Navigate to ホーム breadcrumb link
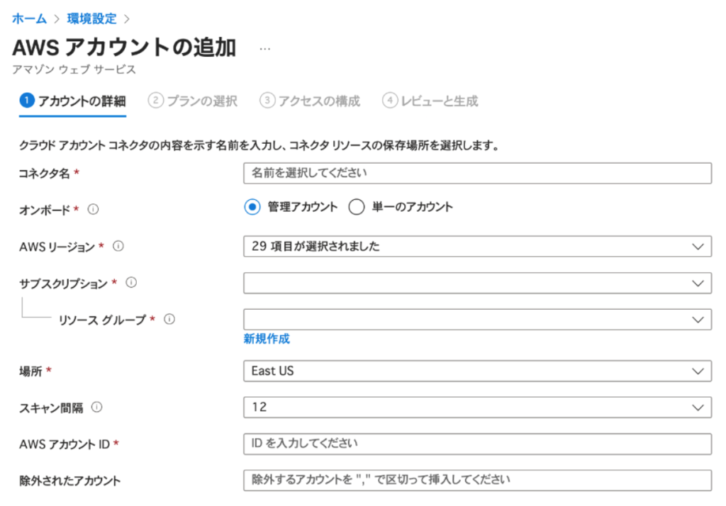This screenshot has width=726, height=506. click(29, 18)
